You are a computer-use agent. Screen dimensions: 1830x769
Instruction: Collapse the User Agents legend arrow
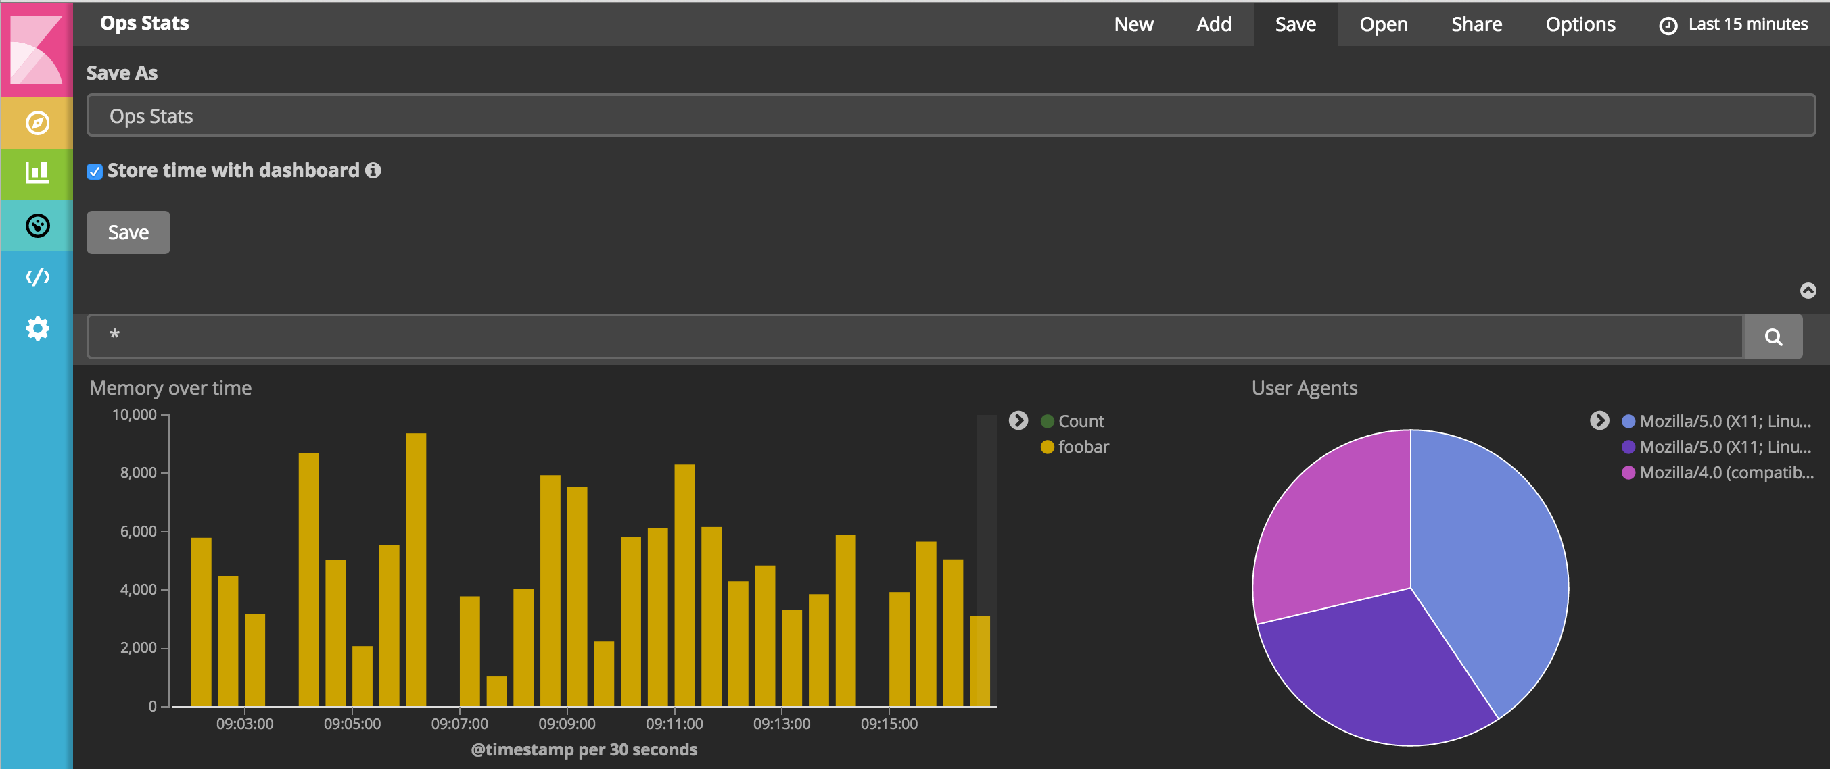coord(1599,421)
